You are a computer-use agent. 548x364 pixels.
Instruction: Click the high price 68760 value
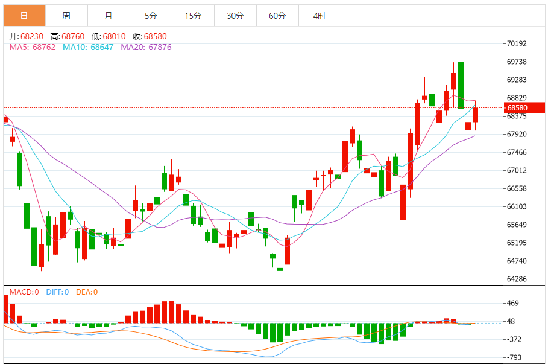pyautogui.click(x=73, y=36)
